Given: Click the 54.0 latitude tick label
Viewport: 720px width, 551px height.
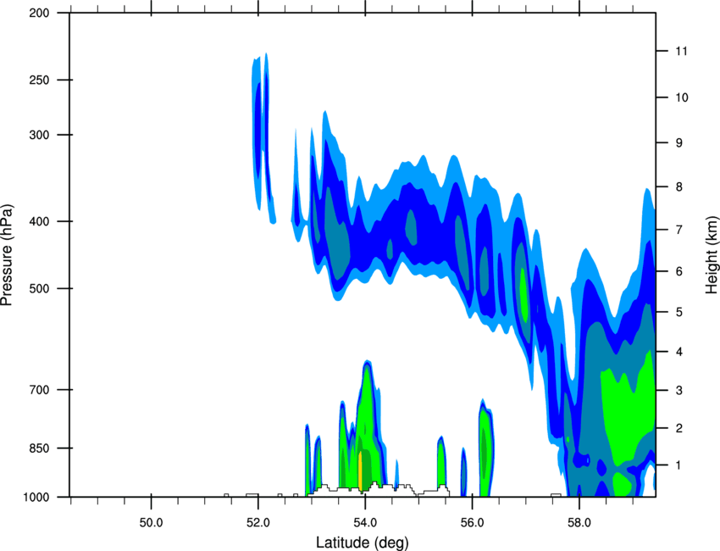Looking at the screenshot, I should (x=365, y=523).
